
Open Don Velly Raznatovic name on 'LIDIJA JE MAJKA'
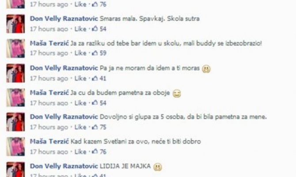(64, 166)
